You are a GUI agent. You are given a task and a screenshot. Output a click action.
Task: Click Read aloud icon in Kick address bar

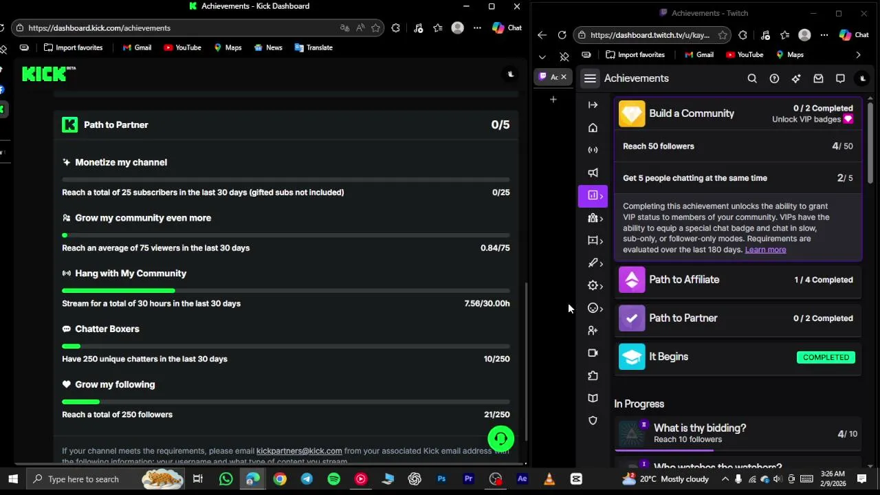[x=360, y=28]
